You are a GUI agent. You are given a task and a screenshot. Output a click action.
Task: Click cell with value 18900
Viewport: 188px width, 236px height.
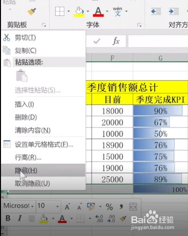(x=112, y=145)
